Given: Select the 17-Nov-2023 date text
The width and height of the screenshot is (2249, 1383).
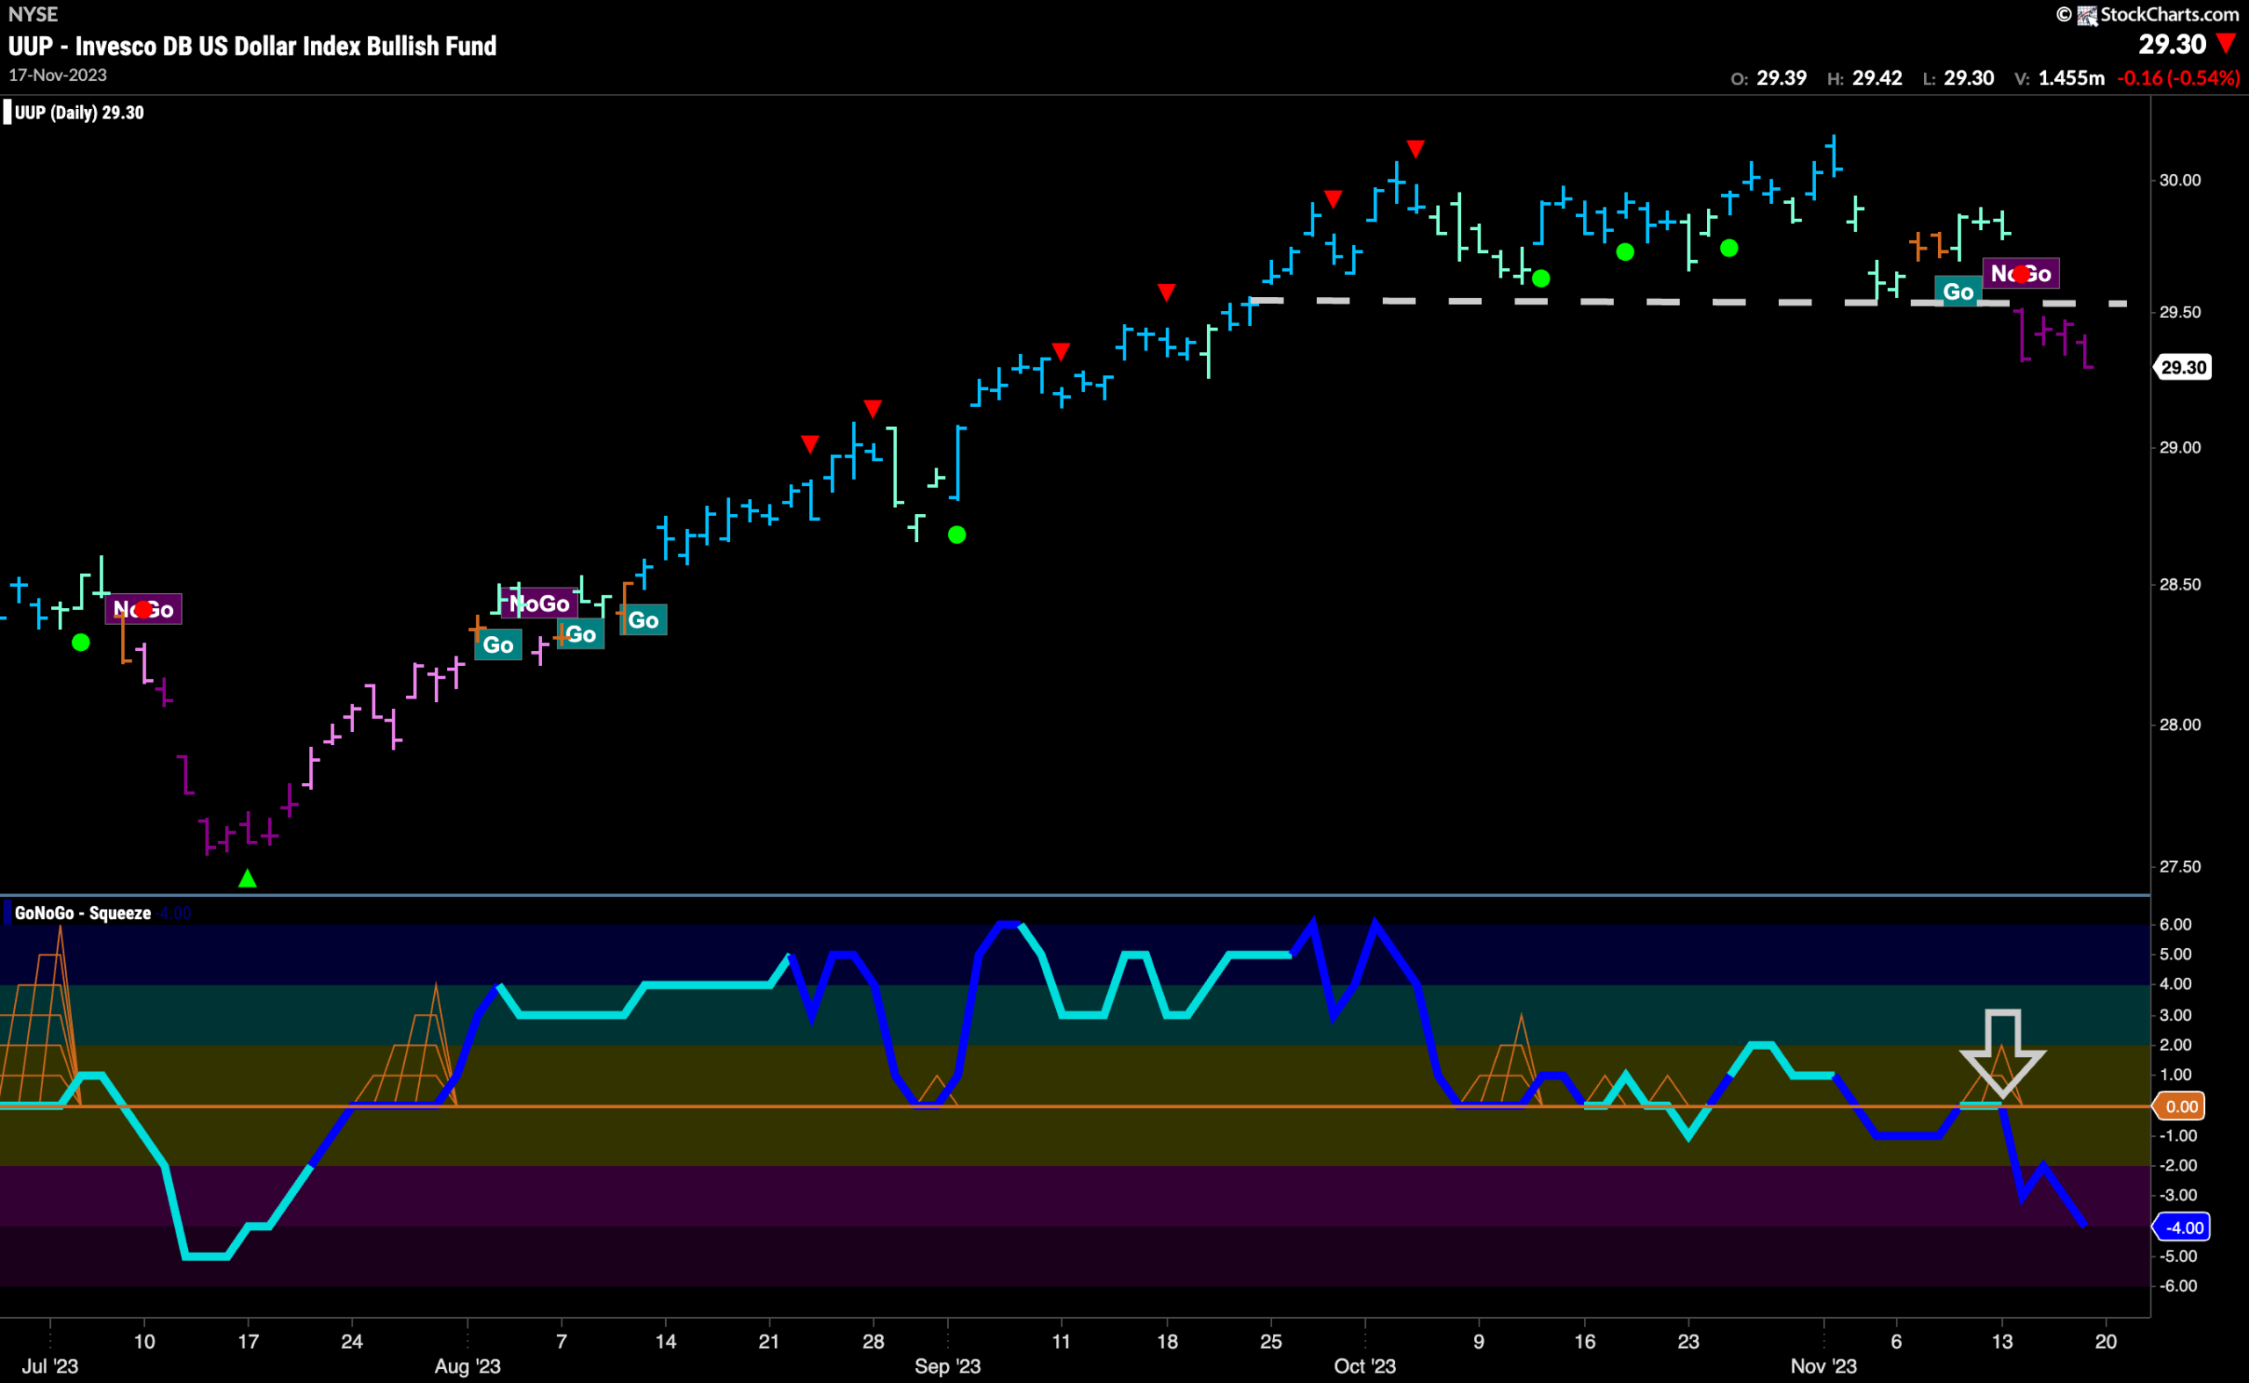Looking at the screenshot, I should [58, 75].
